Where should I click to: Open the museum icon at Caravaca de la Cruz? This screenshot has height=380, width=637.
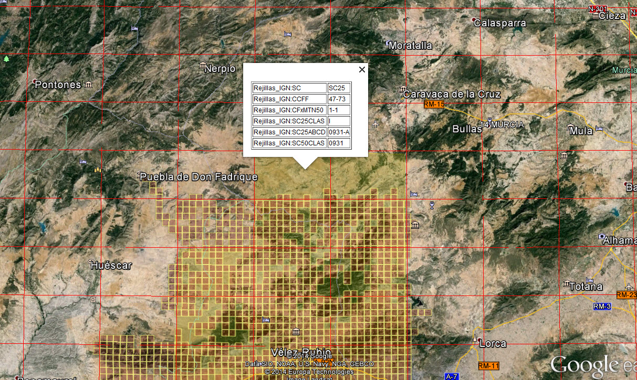(x=403, y=88)
